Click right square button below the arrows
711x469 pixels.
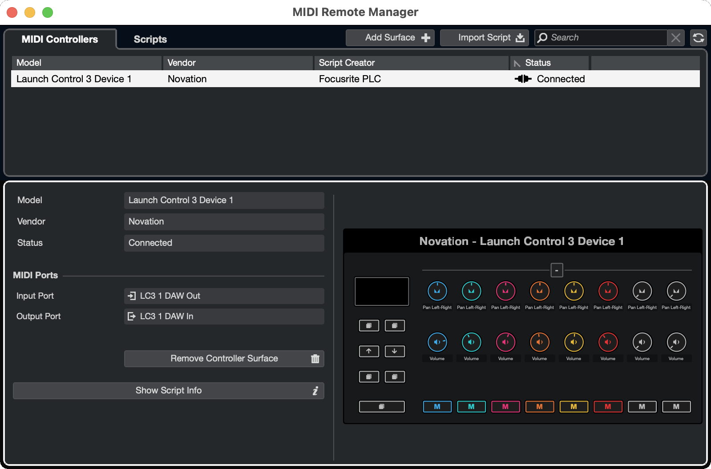[x=395, y=377]
